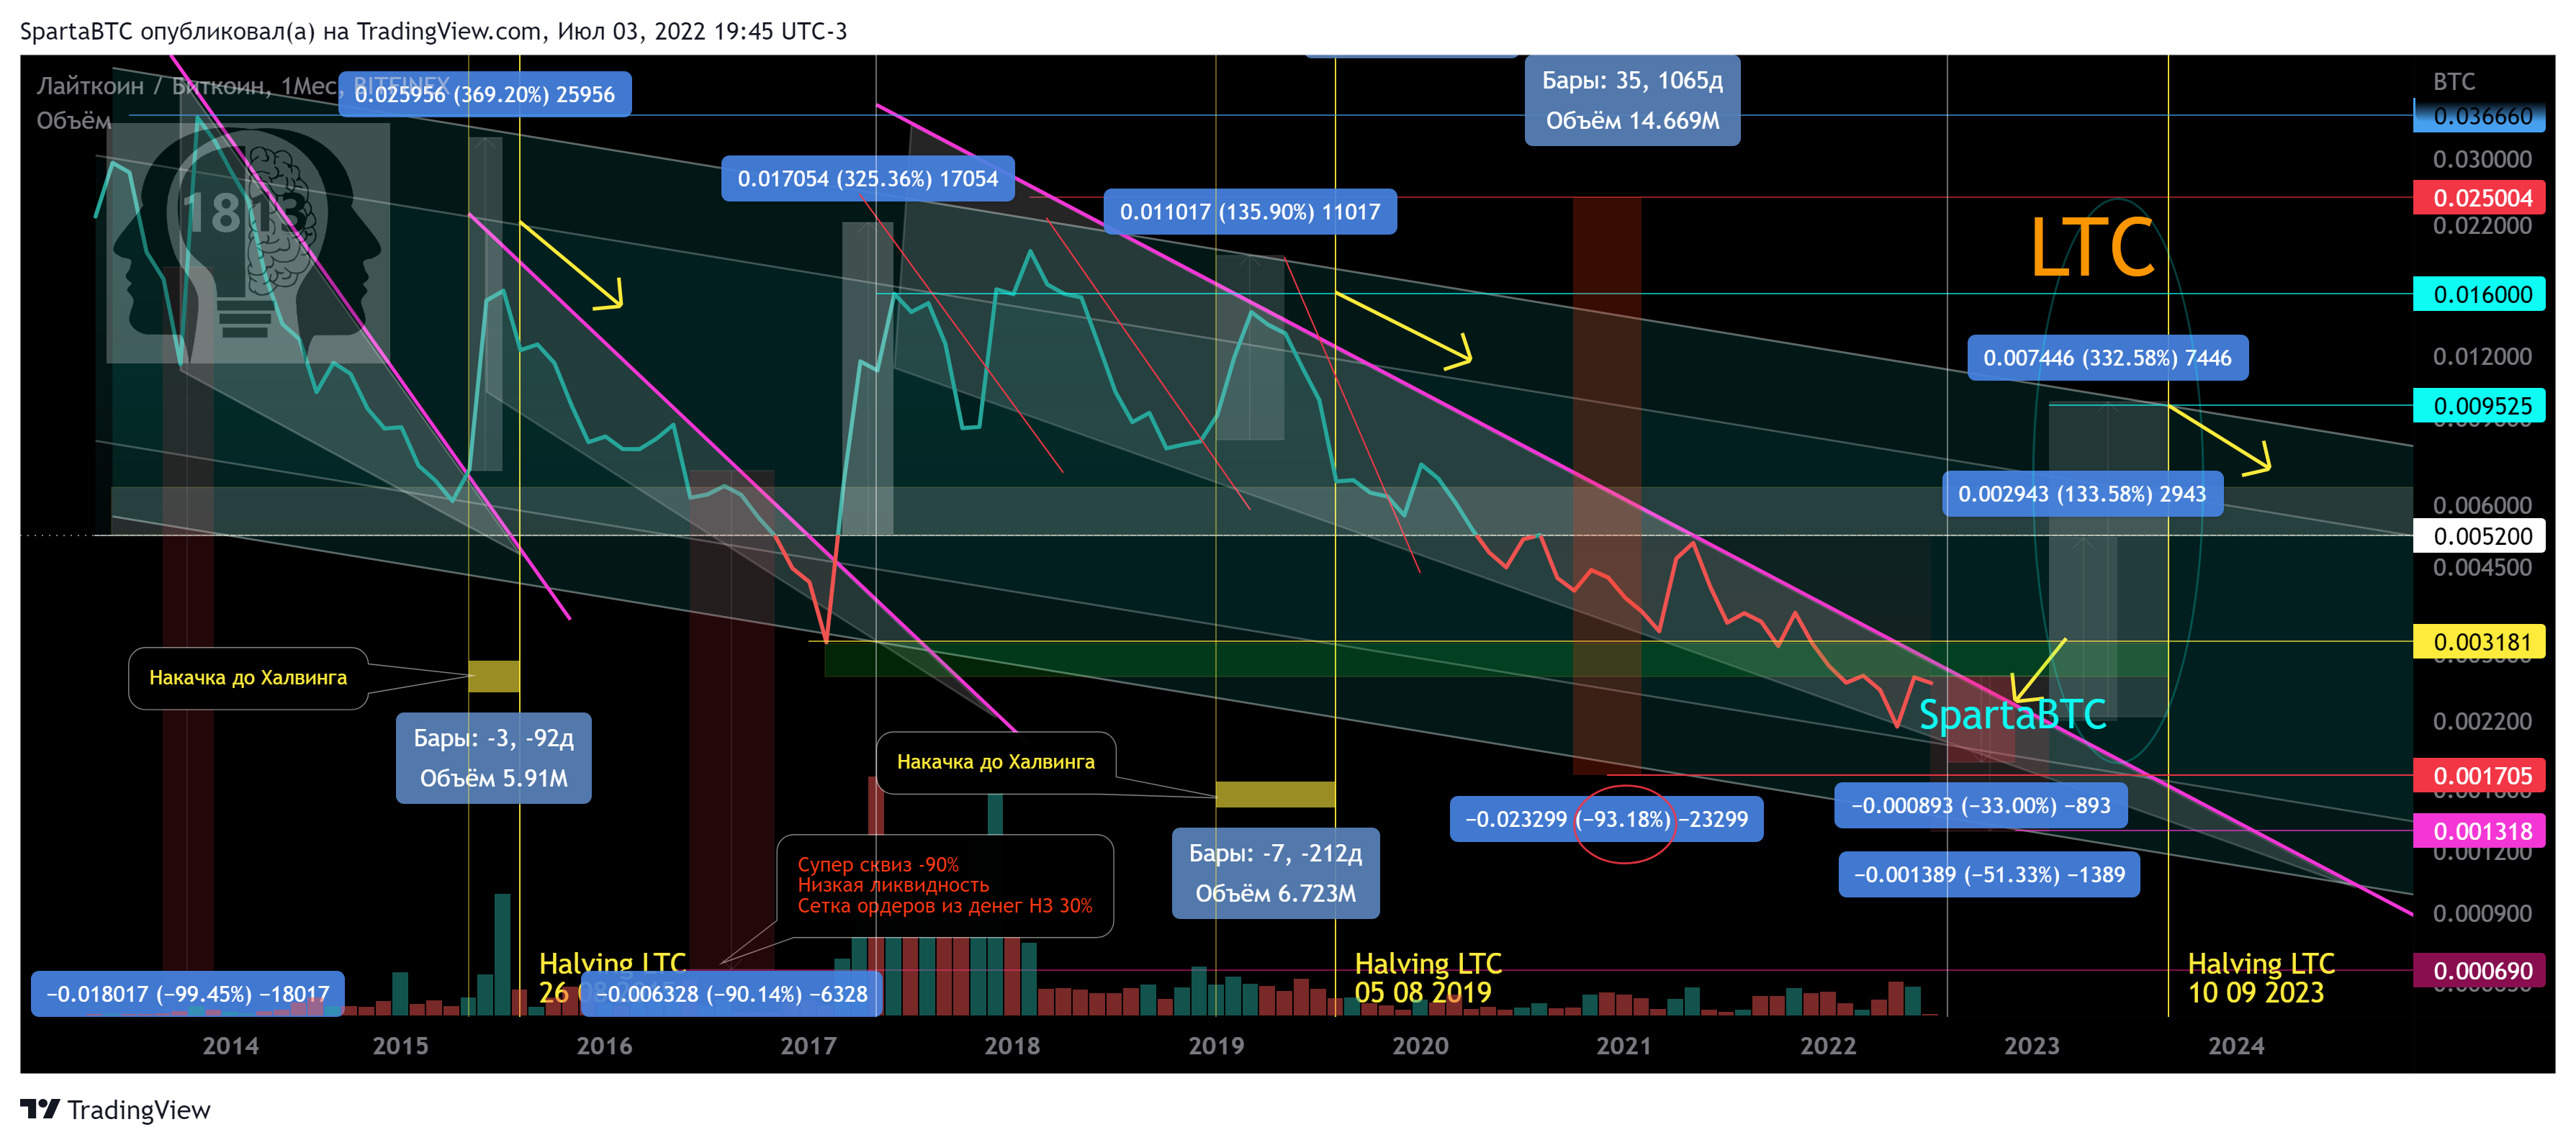
Task: Click the 2014 time axis label
Action: click(x=231, y=1046)
